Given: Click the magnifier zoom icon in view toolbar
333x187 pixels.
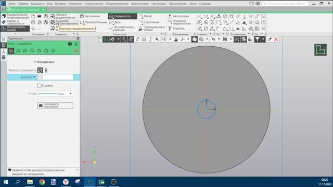Looking at the screenshot, I should (164, 39).
